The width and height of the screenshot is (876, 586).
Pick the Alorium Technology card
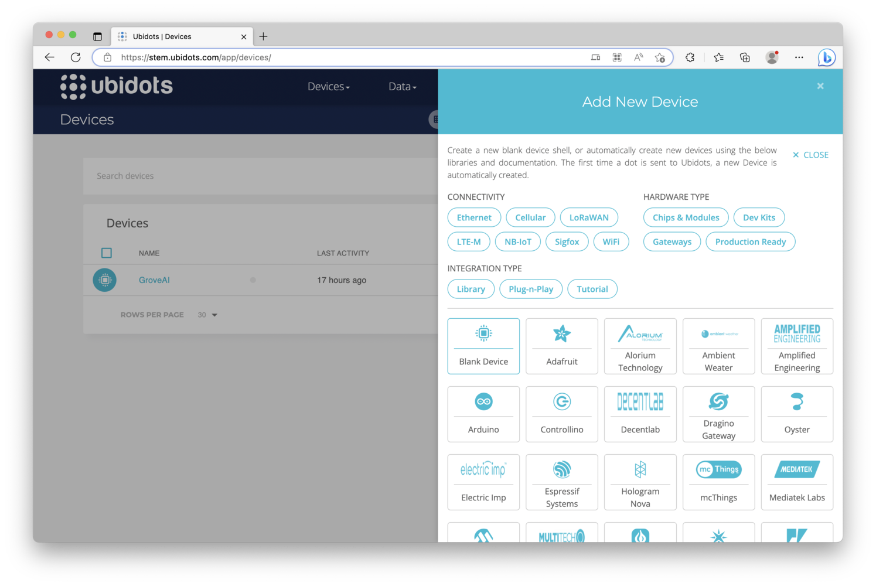pos(640,346)
